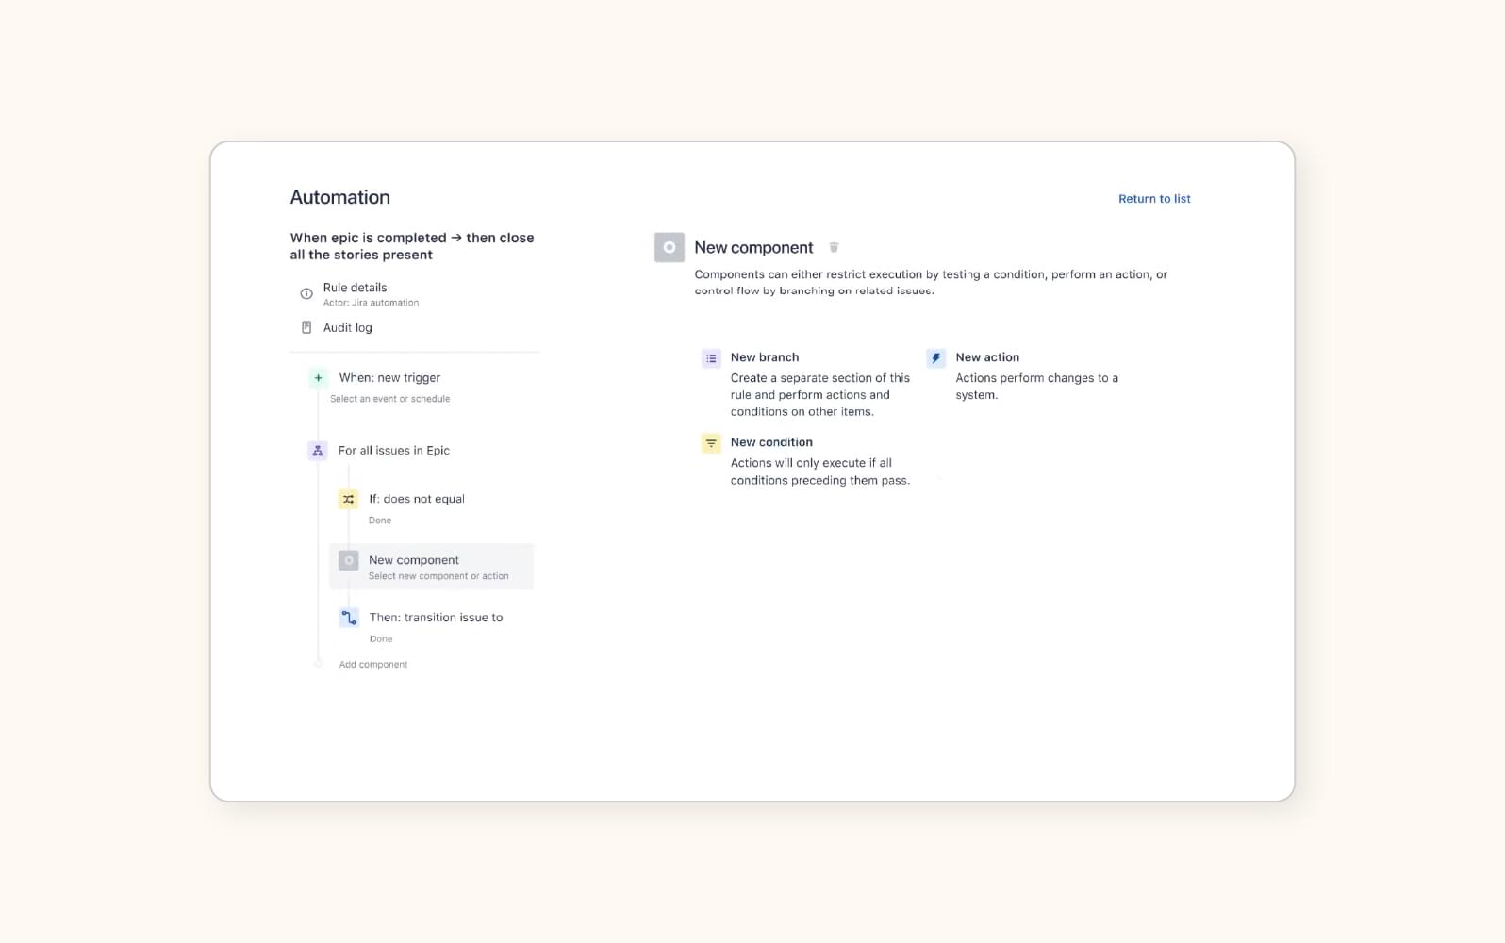Click 'Select an event or schedule' text
This screenshot has width=1505, height=943.
pyautogui.click(x=389, y=399)
